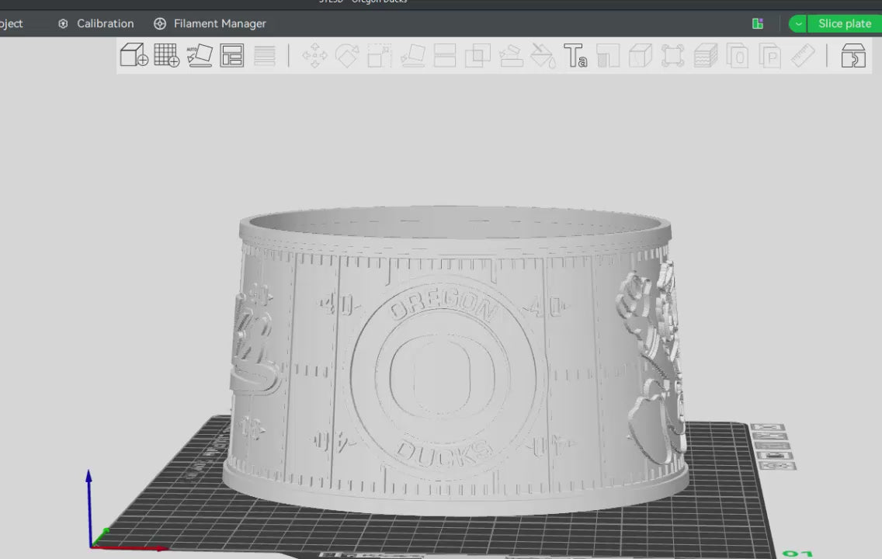Click the square with corner dots icon
This screenshot has width=882, height=559.
[672, 56]
